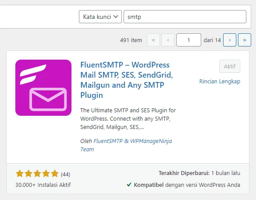Screen dimensions: 256x200
Task: Go to the previous results page
Action: (168, 40)
